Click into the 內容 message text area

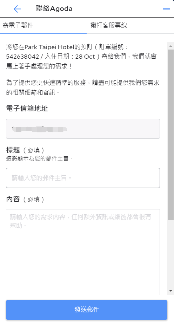83,252
